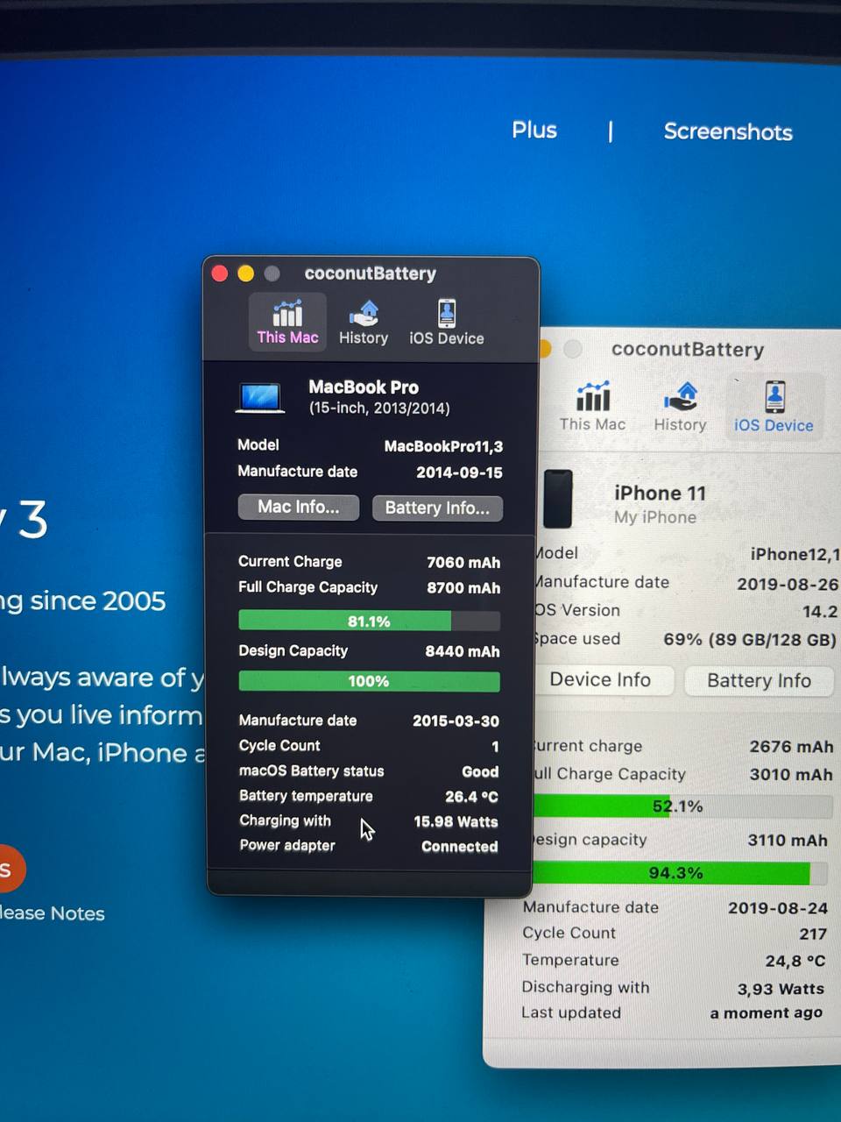Minimize dark coconutBattery window with the yellow button
The width and height of the screenshot is (841, 1122).
pyautogui.click(x=246, y=273)
